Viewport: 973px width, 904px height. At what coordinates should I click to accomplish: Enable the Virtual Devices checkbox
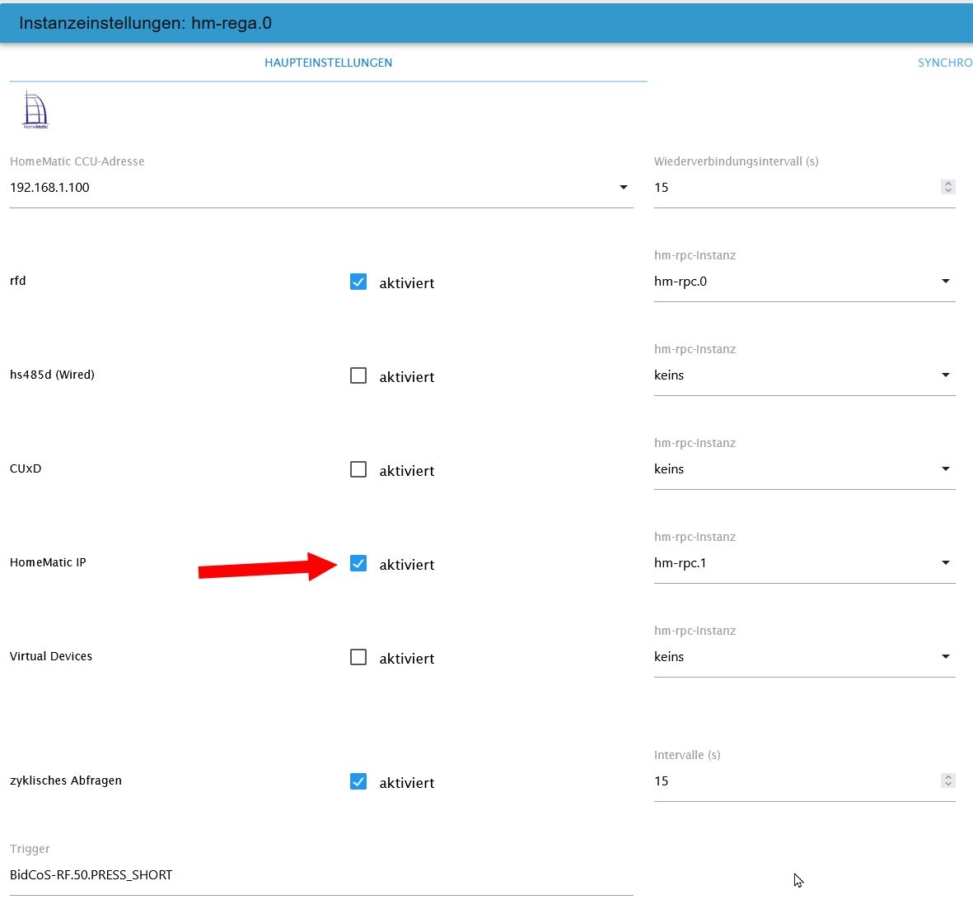[x=358, y=657]
